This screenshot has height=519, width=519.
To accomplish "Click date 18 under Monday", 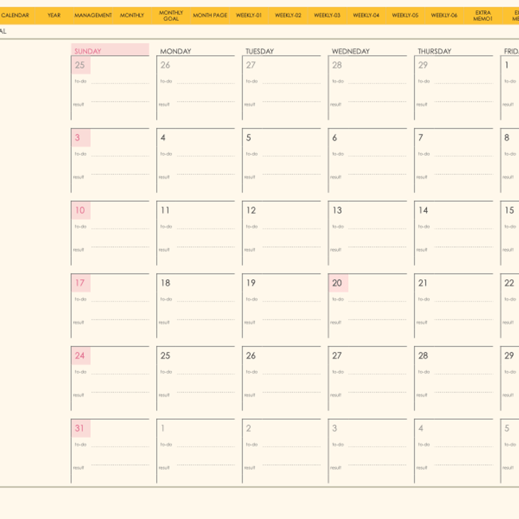I will pos(165,283).
